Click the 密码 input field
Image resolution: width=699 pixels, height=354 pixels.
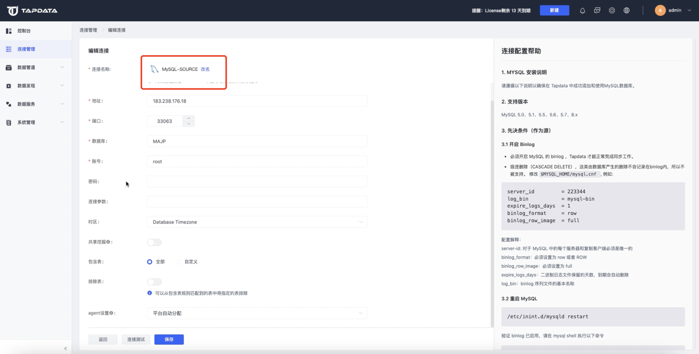point(257,182)
